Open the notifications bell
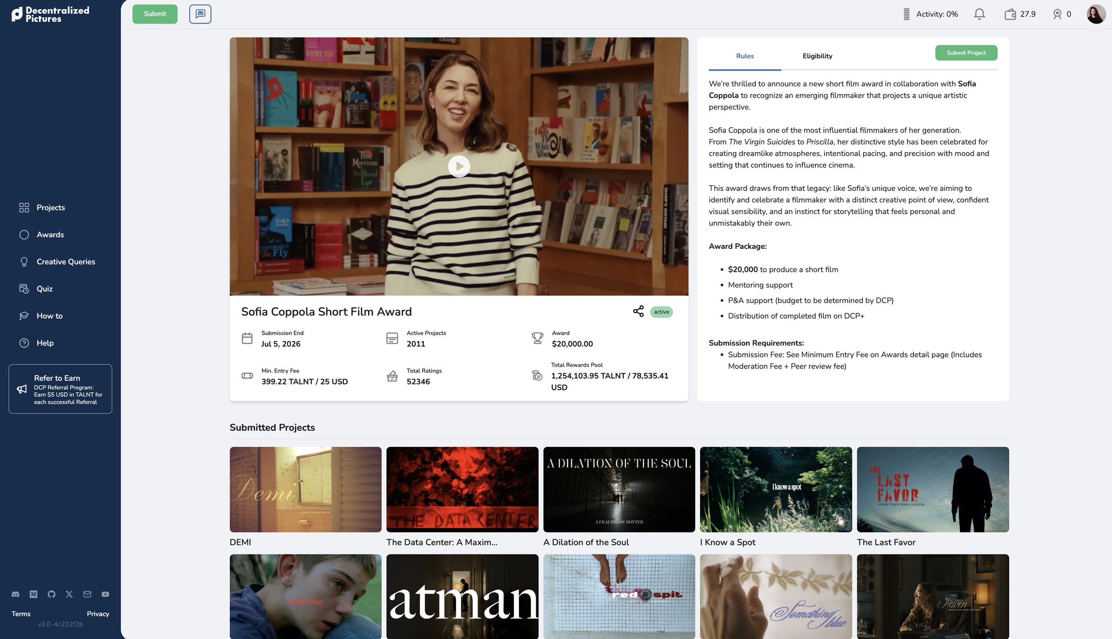Image resolution: width=1112 pixels, height=639 pixels. (979, 14)
